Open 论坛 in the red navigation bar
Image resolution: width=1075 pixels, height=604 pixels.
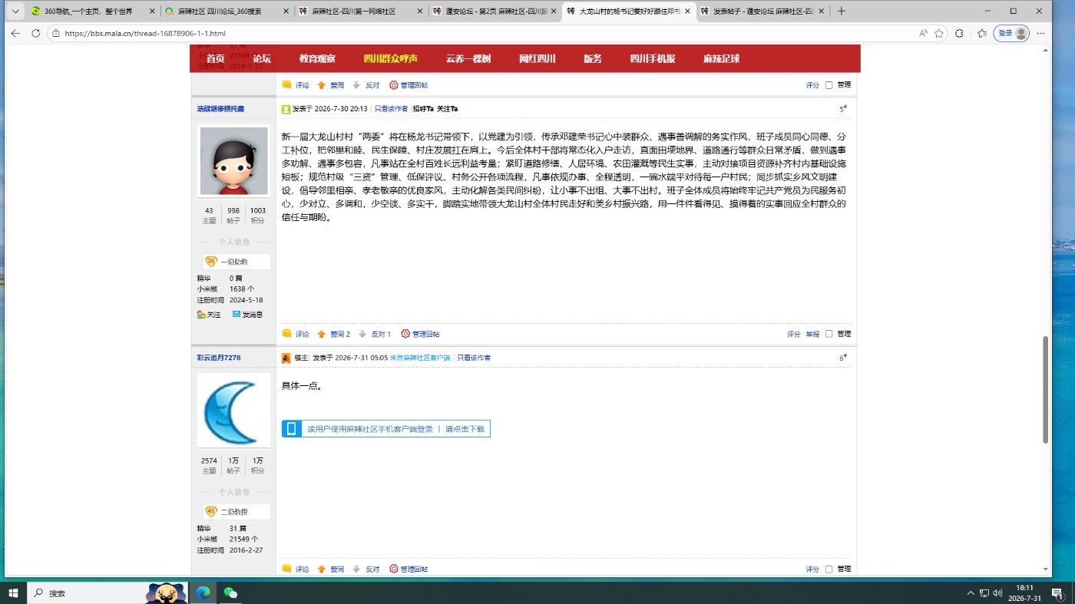pyautogui.click(x=262, y=59)
